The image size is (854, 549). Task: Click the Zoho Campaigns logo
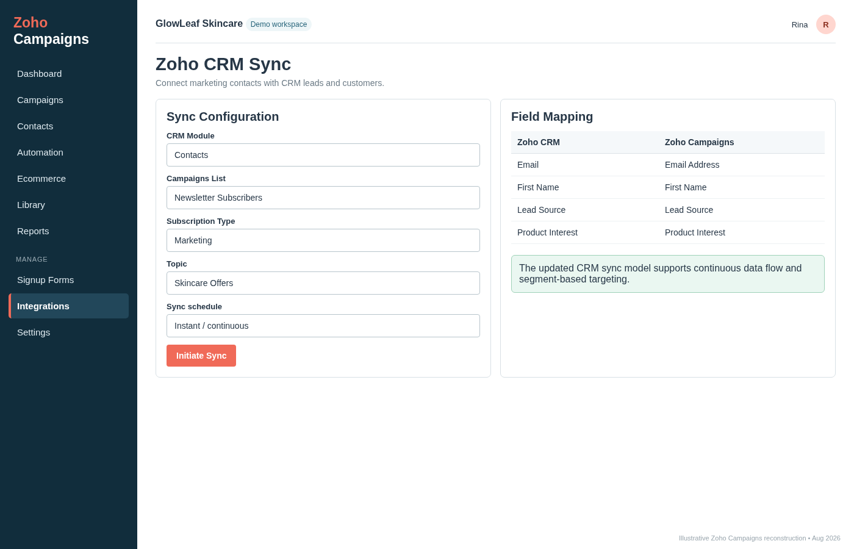(x=51, y=31)
